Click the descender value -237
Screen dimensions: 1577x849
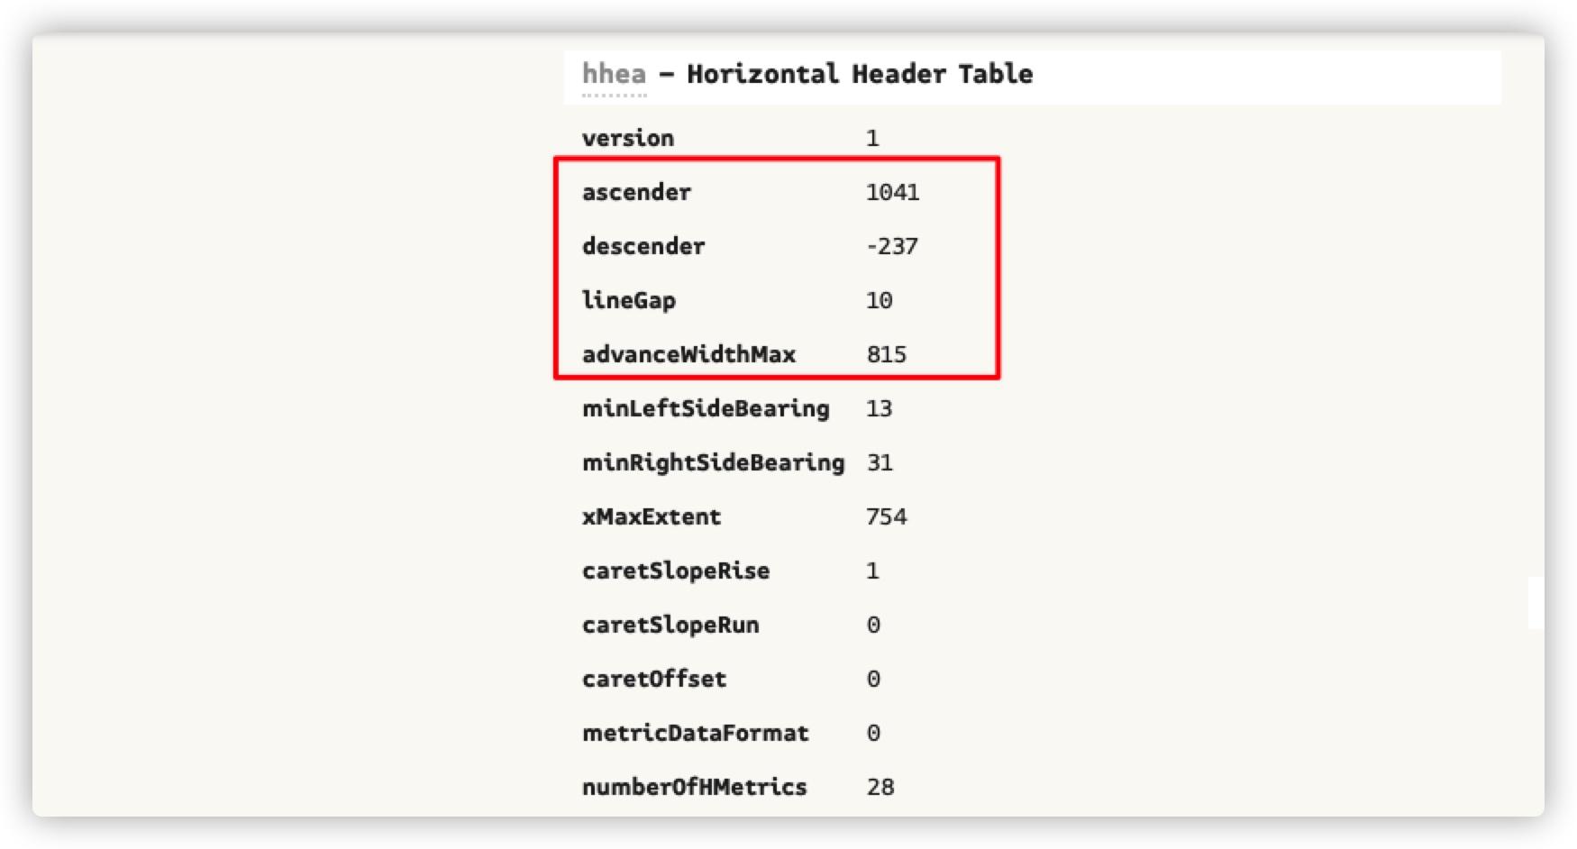892,246
